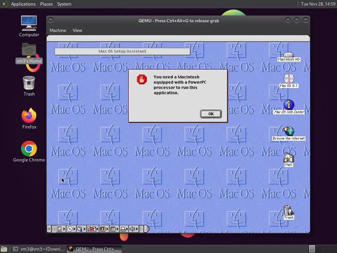Open the Location Manager Control Strip module

pos(91,229)
